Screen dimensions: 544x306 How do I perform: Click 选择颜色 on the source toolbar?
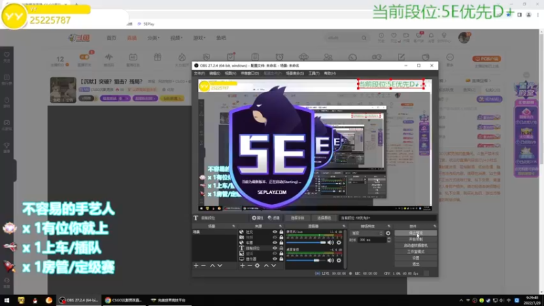[324, 218]
